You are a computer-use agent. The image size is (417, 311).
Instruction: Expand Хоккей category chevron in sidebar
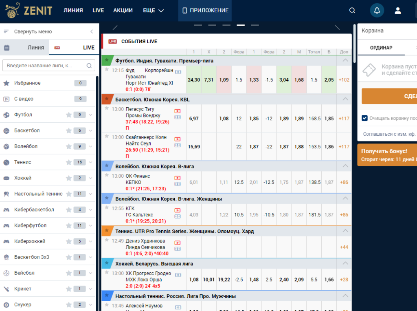click(91, 178)
